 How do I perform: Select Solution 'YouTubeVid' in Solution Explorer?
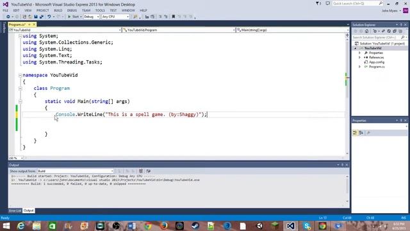click(x=380, y=44)
